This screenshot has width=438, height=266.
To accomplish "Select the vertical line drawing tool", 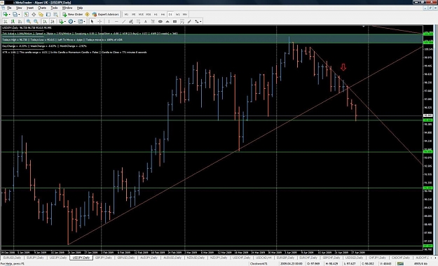I will click(109, 21).
